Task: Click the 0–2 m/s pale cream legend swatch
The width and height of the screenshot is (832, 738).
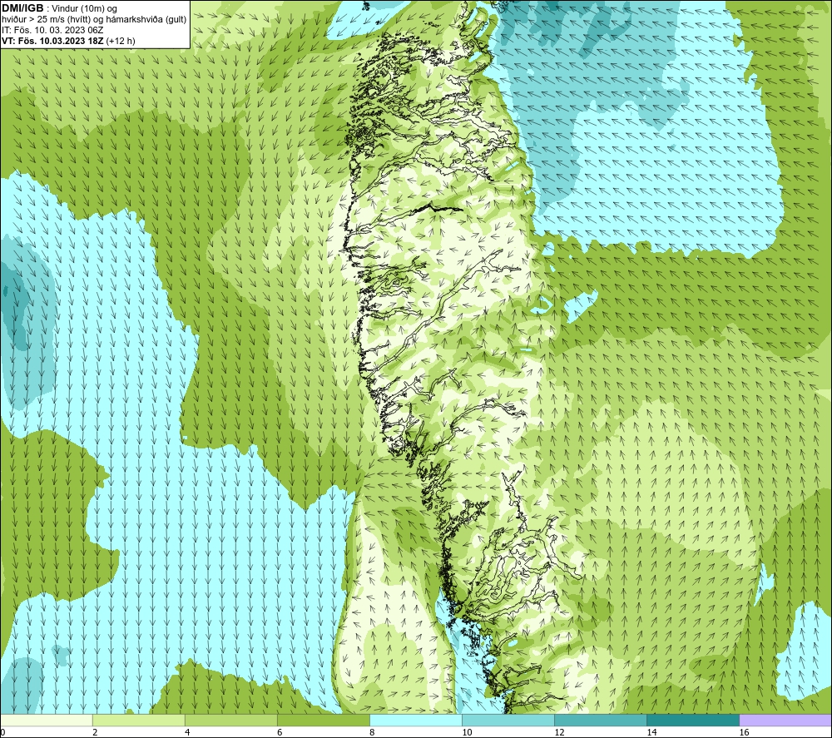Action: pyautogui.click(x=47, y=721)
